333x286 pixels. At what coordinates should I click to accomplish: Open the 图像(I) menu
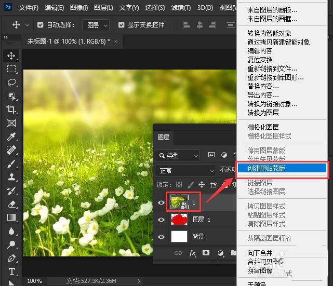pos(79,8)
